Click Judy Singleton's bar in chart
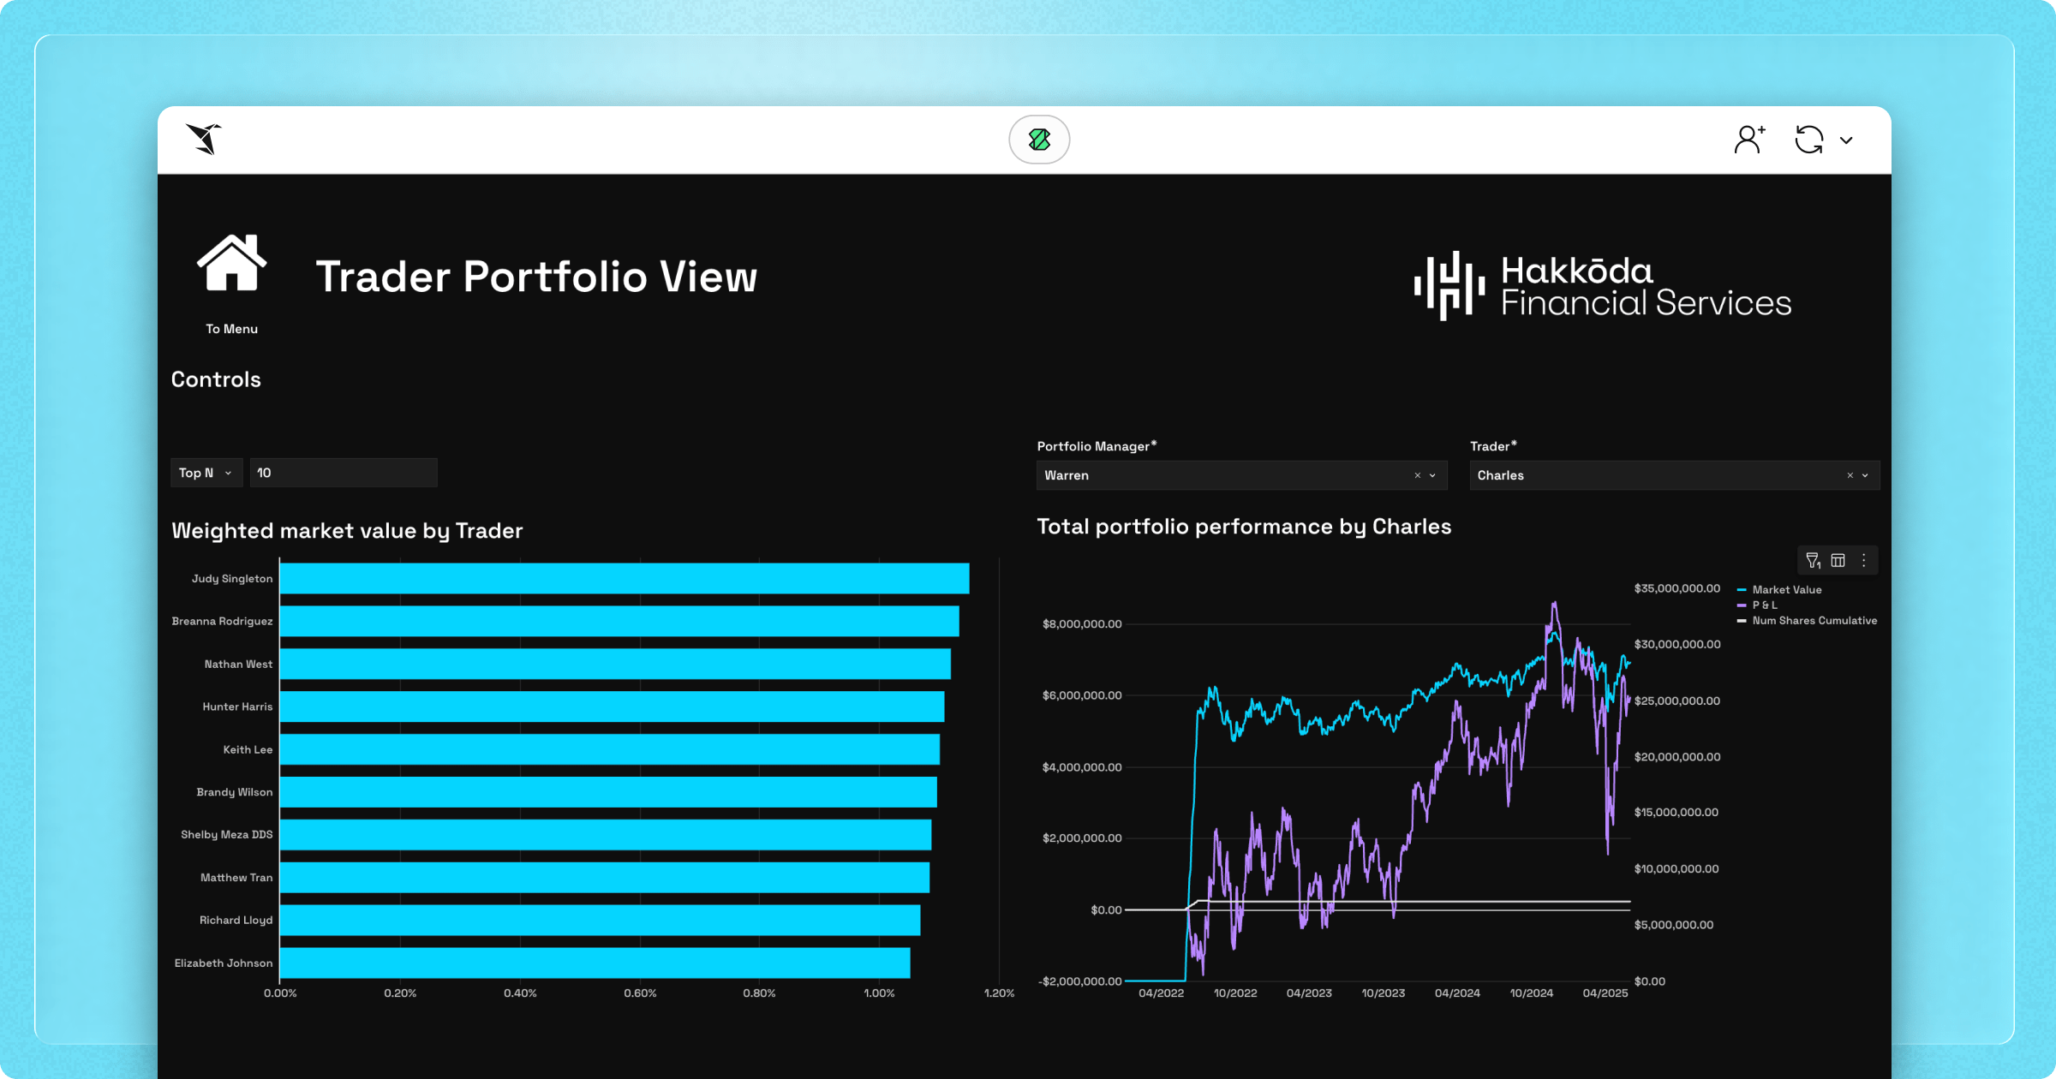The width and height of the screenshot is (2056, 1079). pos(624,579)
